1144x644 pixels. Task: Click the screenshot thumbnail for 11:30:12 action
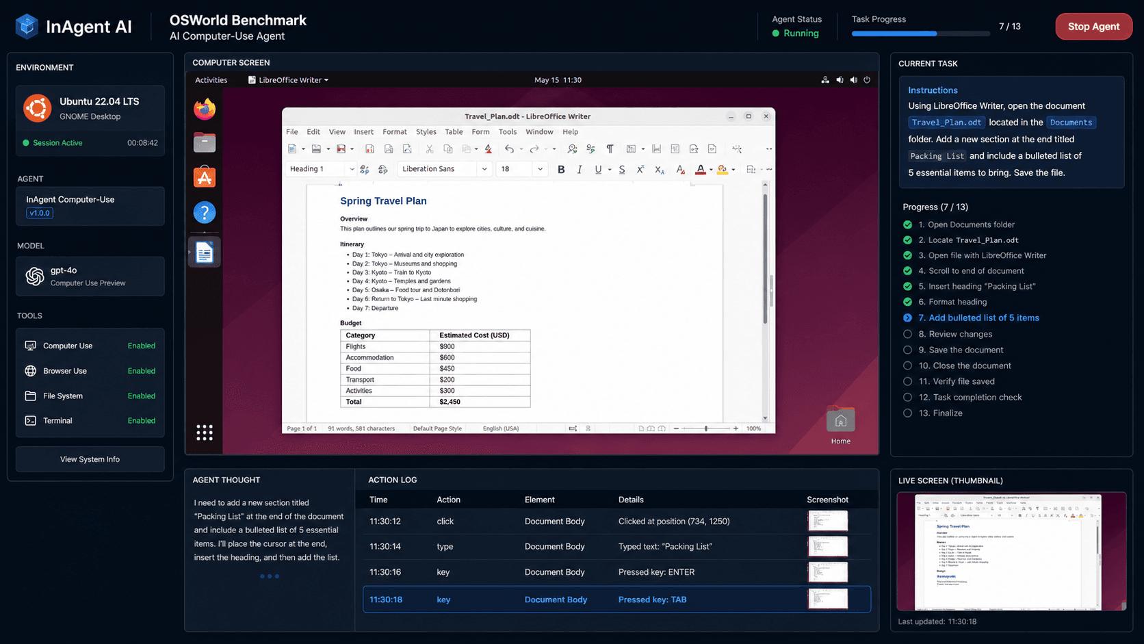(x=828, y=521)
